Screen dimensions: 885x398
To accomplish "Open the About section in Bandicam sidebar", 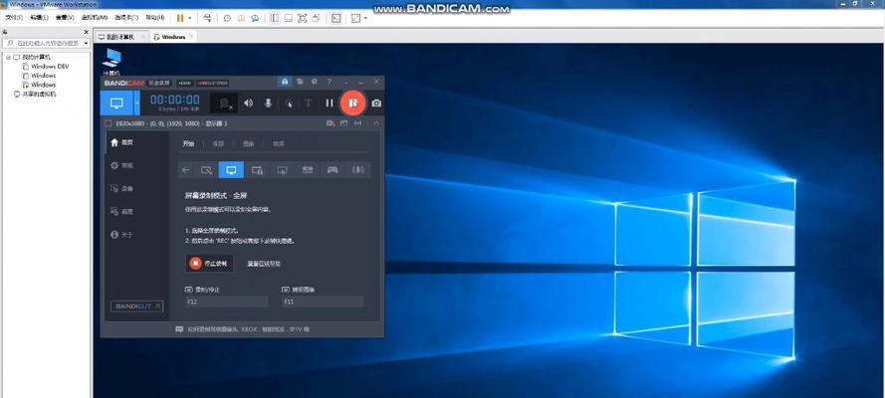I will point(121,235).
